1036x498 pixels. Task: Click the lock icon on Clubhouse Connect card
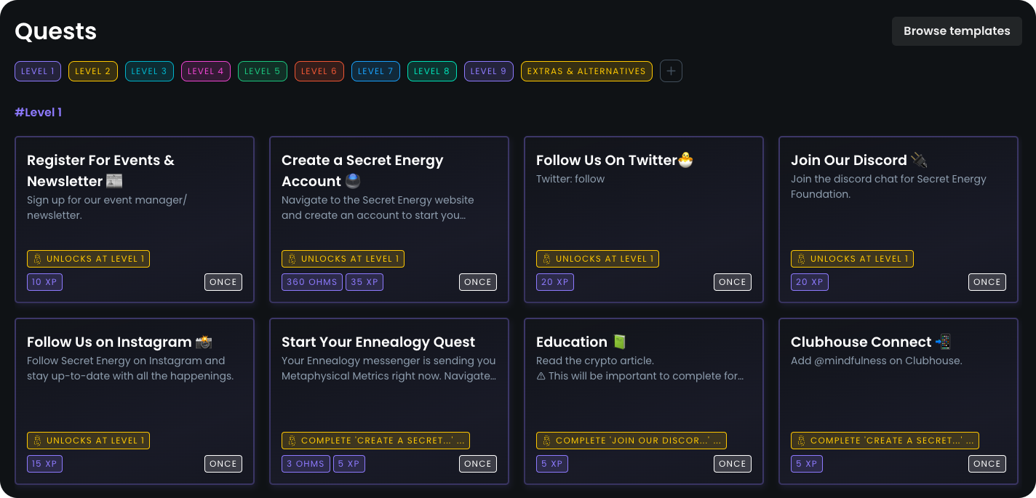801,441
